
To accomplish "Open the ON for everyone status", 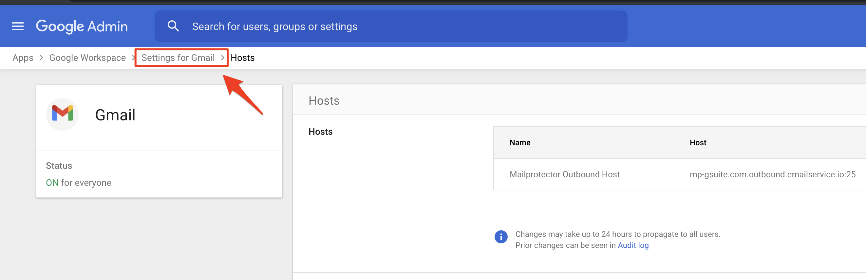I will (x=78, y=183).
